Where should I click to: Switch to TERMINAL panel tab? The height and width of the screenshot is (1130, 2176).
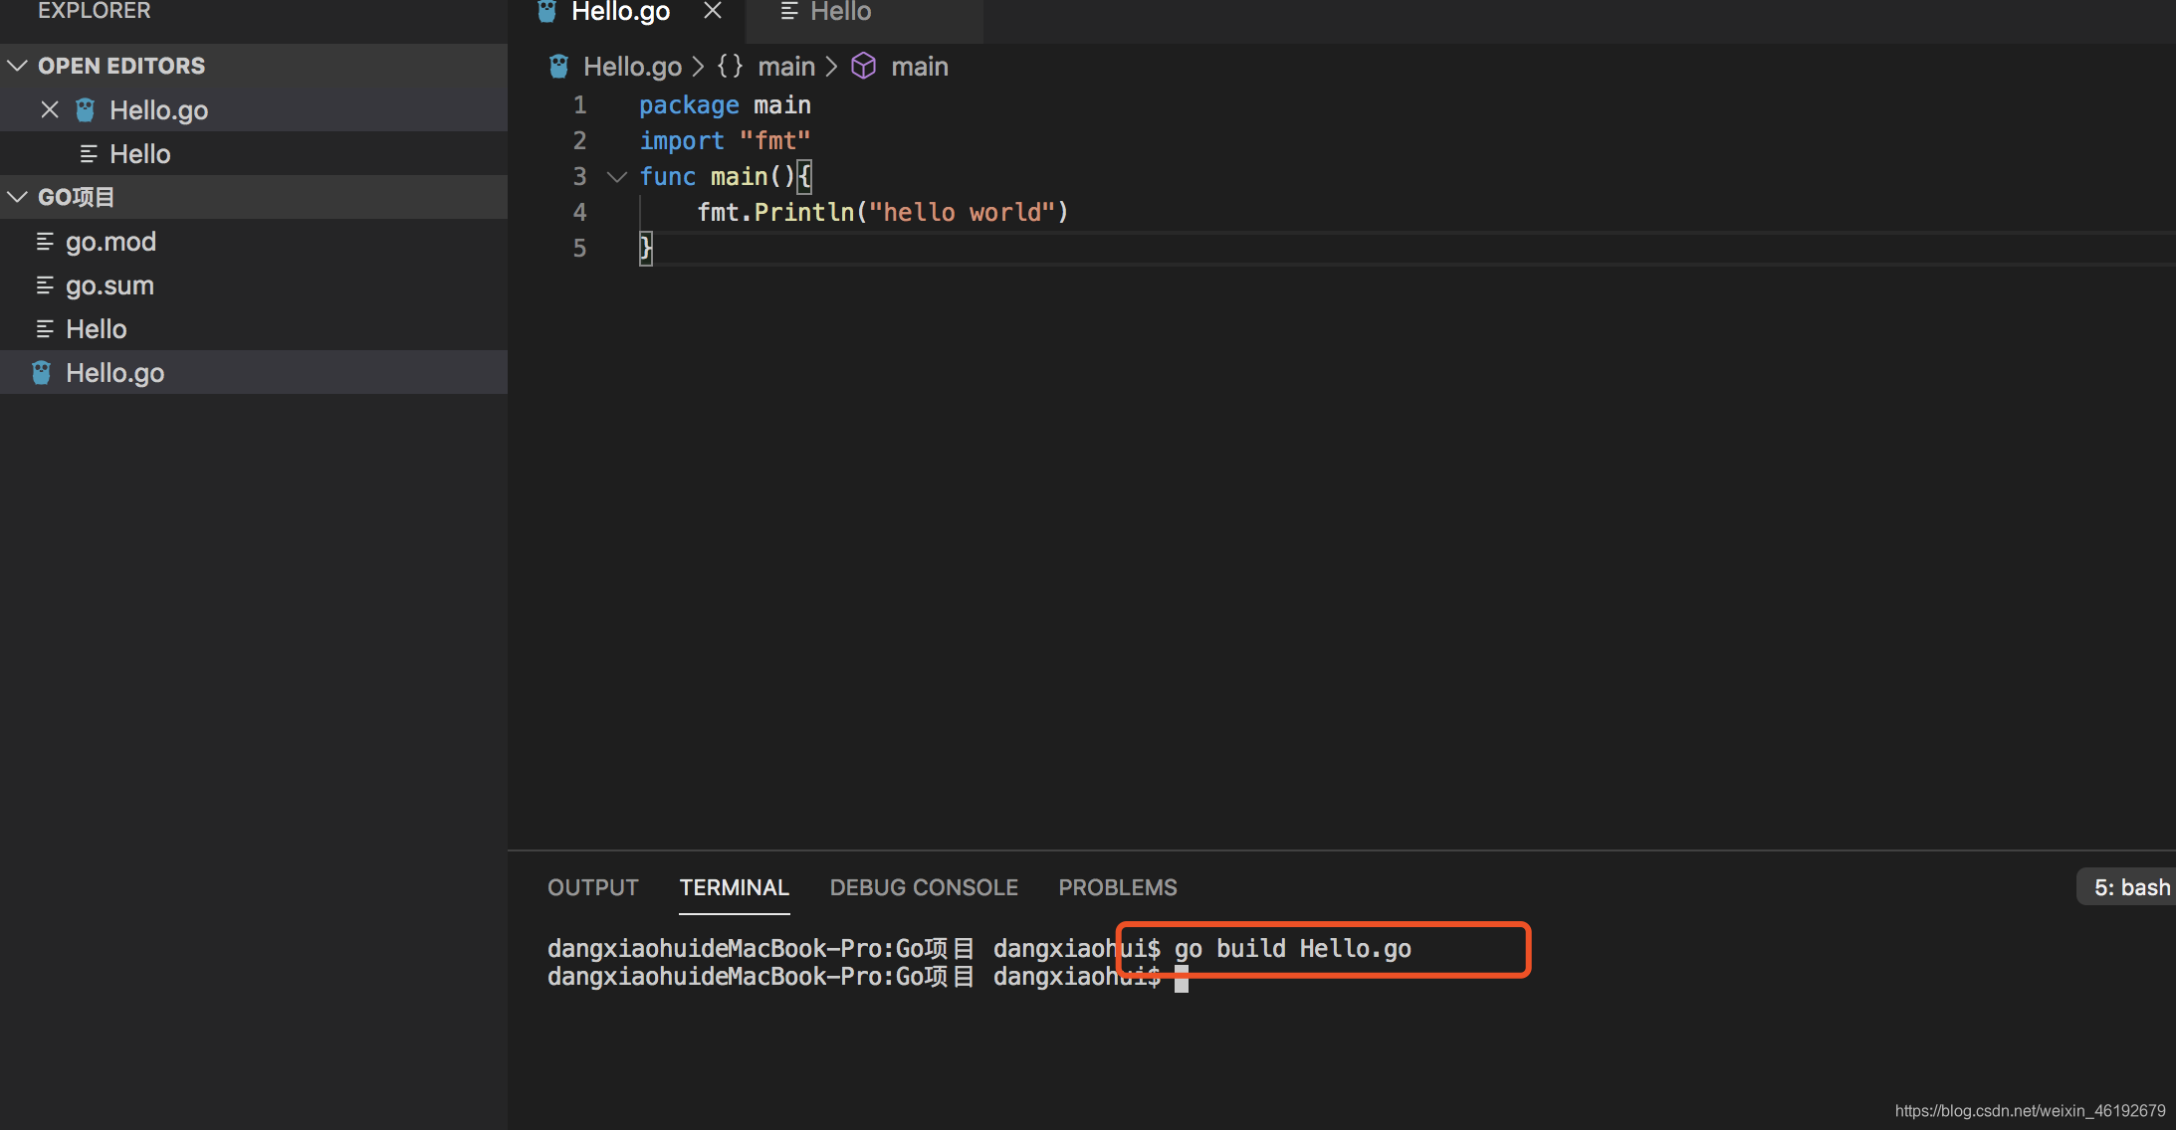point(735,887)
